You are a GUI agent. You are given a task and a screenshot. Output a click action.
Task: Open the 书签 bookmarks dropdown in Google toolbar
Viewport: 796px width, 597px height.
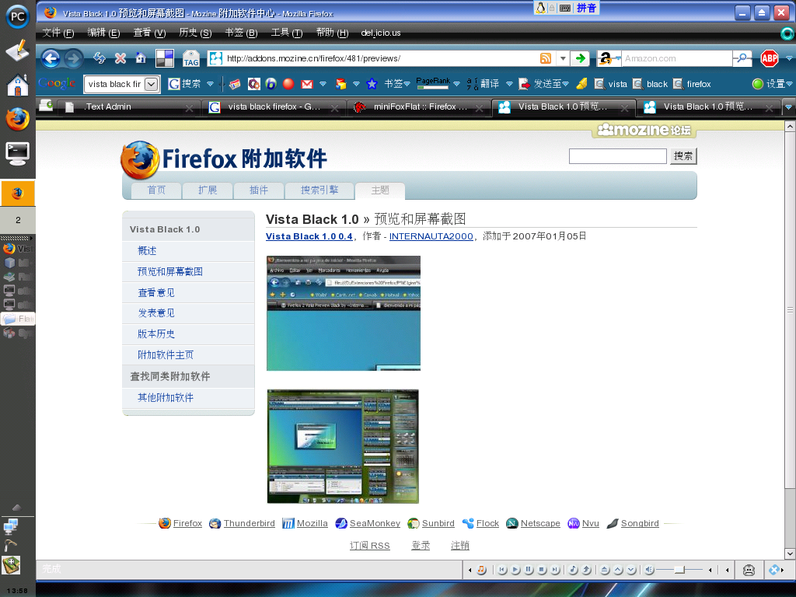396,84
